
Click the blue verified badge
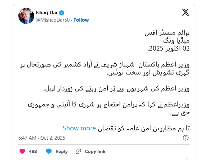pos(70,13)
